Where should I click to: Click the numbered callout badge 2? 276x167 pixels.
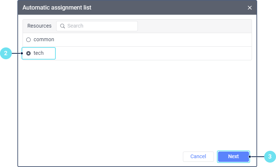click(x=6, y=53)
